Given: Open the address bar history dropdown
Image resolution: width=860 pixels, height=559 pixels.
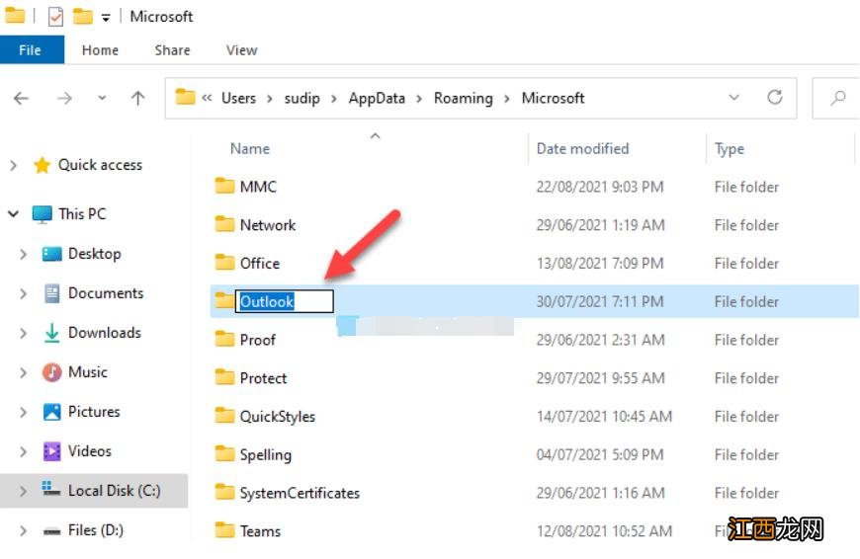Looking at the screenshot, I should (x=733, y=98).
